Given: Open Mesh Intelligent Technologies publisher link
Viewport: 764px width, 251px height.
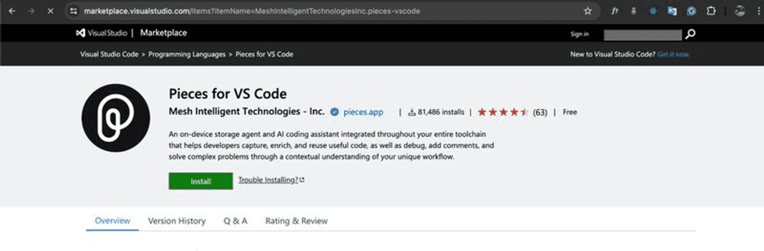Looking at the screenshot, I should 247,111.
